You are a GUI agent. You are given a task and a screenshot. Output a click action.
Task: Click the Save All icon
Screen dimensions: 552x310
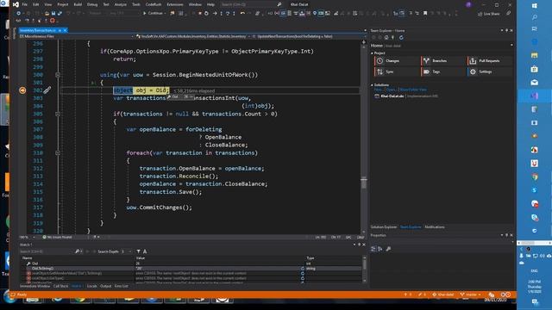(x=60, y=14)
